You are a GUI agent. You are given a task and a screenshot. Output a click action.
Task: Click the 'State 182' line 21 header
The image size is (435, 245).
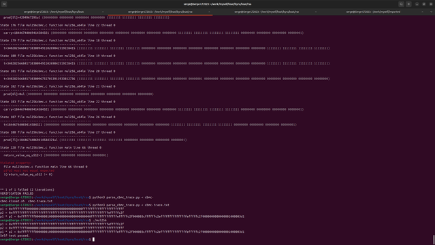tap(58, 87)
